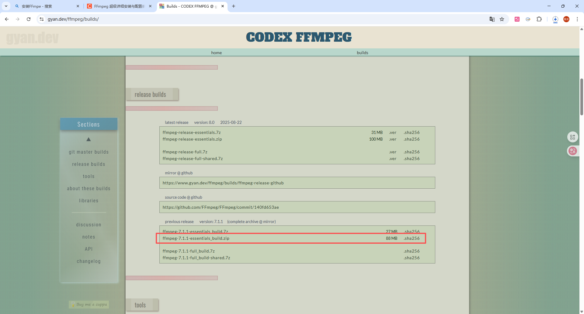
Task: Click the floating red translate icon on right edge
Action: pyautogui.click(x=573, y=151)
